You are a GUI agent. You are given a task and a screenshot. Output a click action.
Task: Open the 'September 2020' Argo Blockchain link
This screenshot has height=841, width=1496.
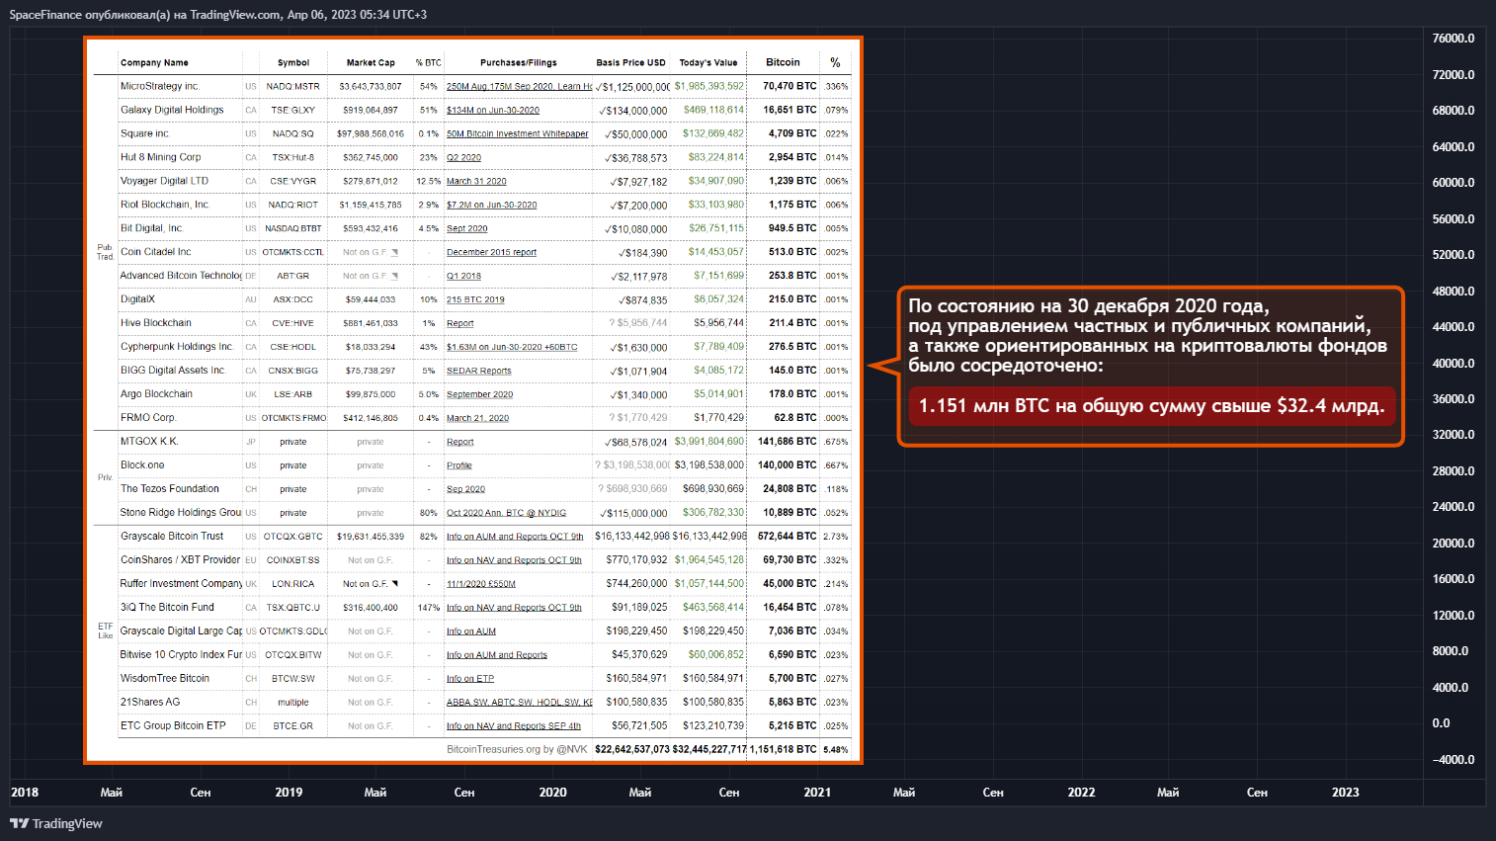[479, 395]
